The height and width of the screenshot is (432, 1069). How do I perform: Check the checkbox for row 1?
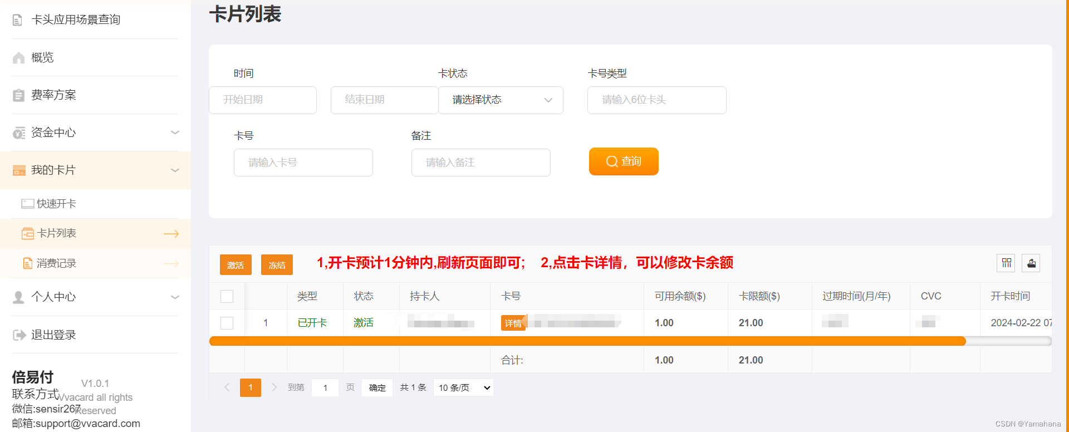pos(227,323)
